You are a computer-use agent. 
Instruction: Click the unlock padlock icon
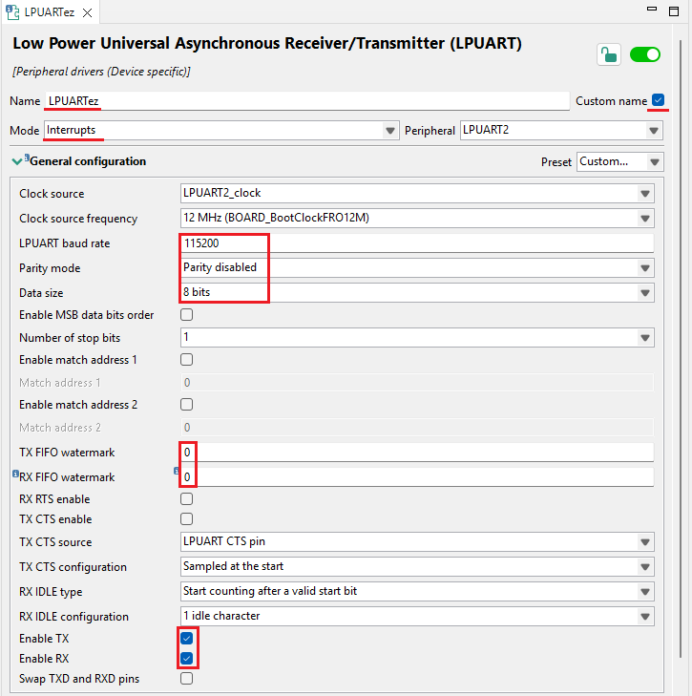608,54
